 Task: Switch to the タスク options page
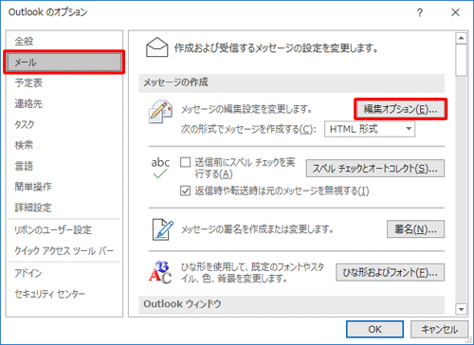click(x=64, y=124)
